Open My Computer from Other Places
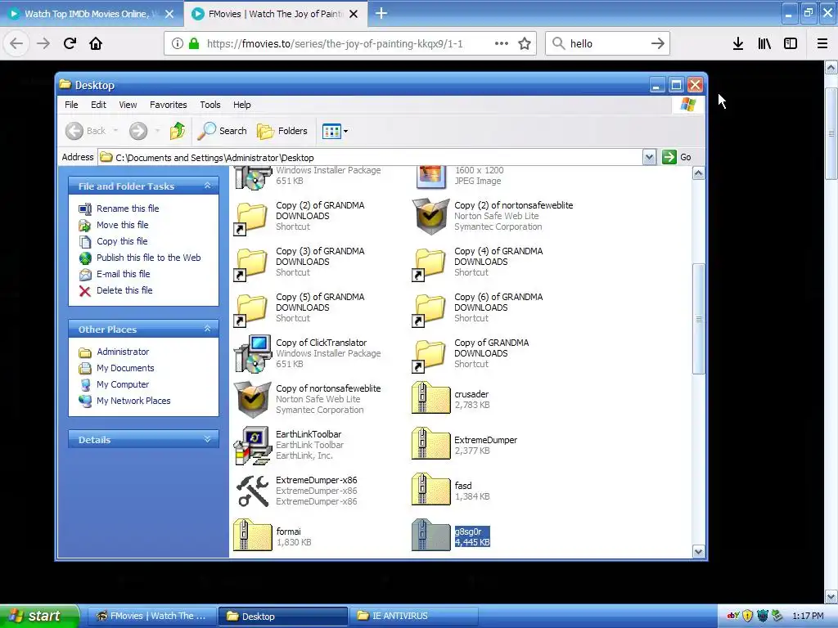Image resolution: width=838 pixels, height=628 pixels. (x=123, y=384)
